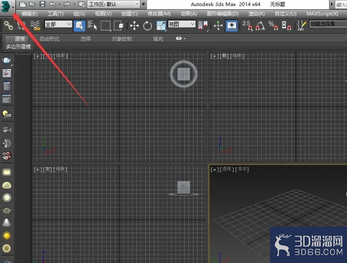Click the Use Pivot Point Center icon

(x=203, y=26)
